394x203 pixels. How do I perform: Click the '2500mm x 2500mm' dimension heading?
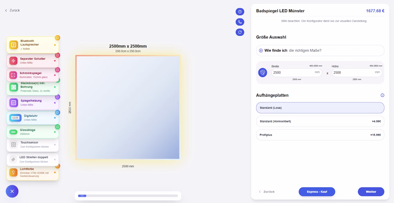click(x=128, y=46)
